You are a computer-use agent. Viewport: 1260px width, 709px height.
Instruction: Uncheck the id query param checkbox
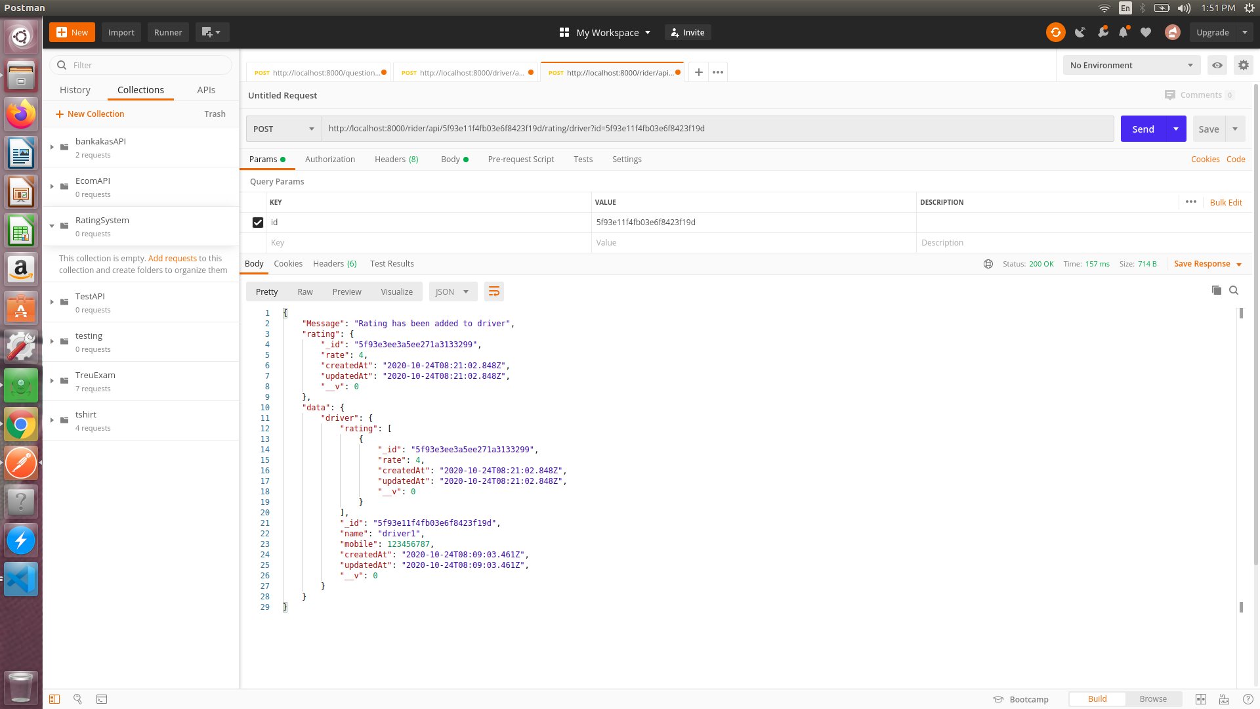coord(258,223)
